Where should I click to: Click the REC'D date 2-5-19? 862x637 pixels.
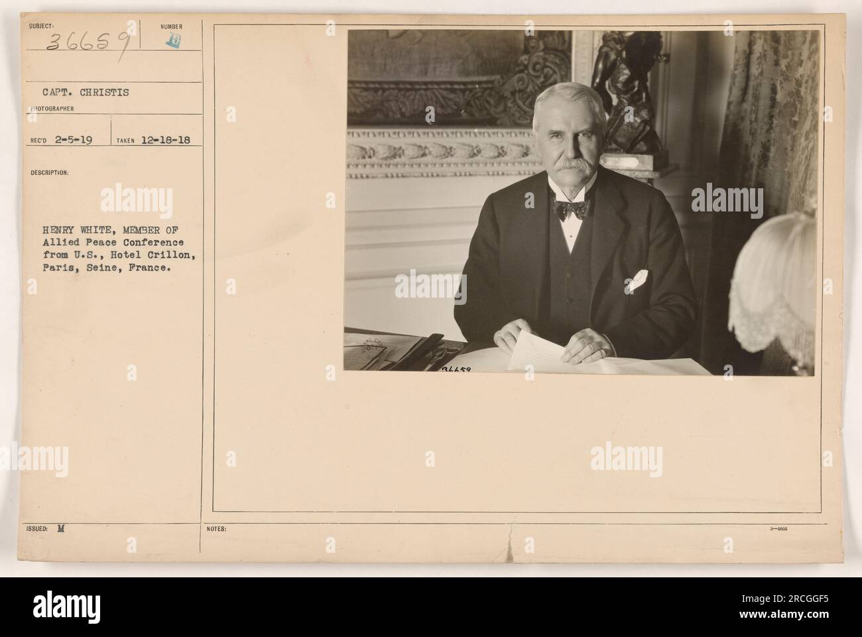point(75,141)
